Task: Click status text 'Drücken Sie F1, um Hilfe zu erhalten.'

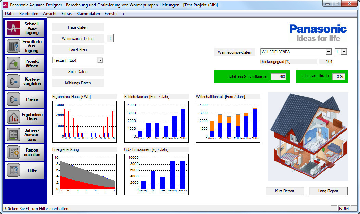Action: 36,208
